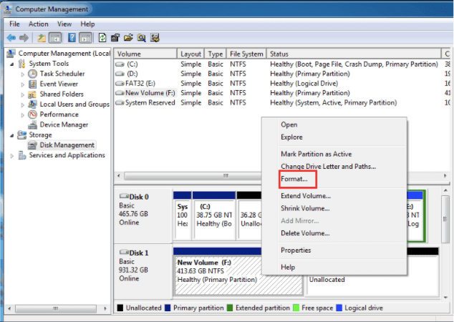Open the Action menu
The image size is (454, 322).
point(38,24)
